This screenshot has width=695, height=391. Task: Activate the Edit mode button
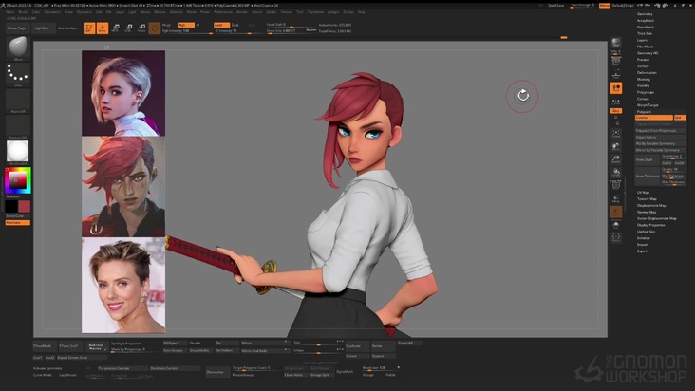pyautogui.click(x=88, y=28)
